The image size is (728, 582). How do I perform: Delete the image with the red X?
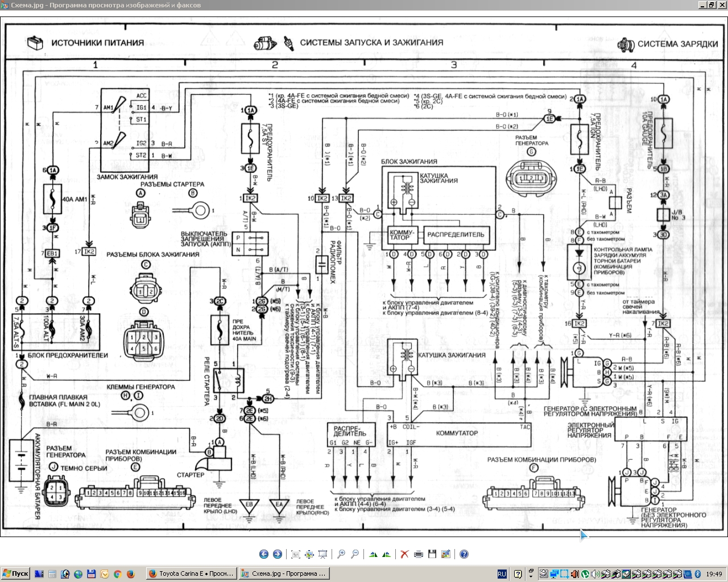[x=404, y=554]
